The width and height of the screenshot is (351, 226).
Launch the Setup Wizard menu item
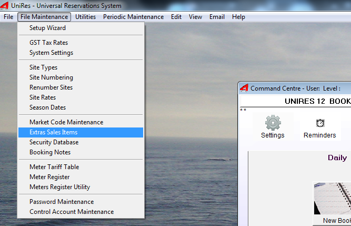point(81,28)
